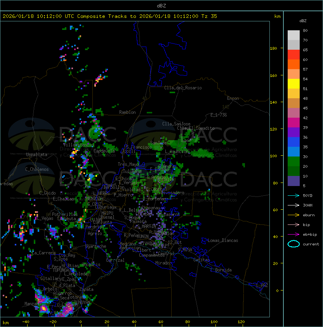Click the Potrerillos label on map
323x327 pixels.
[x=65, y=214]
